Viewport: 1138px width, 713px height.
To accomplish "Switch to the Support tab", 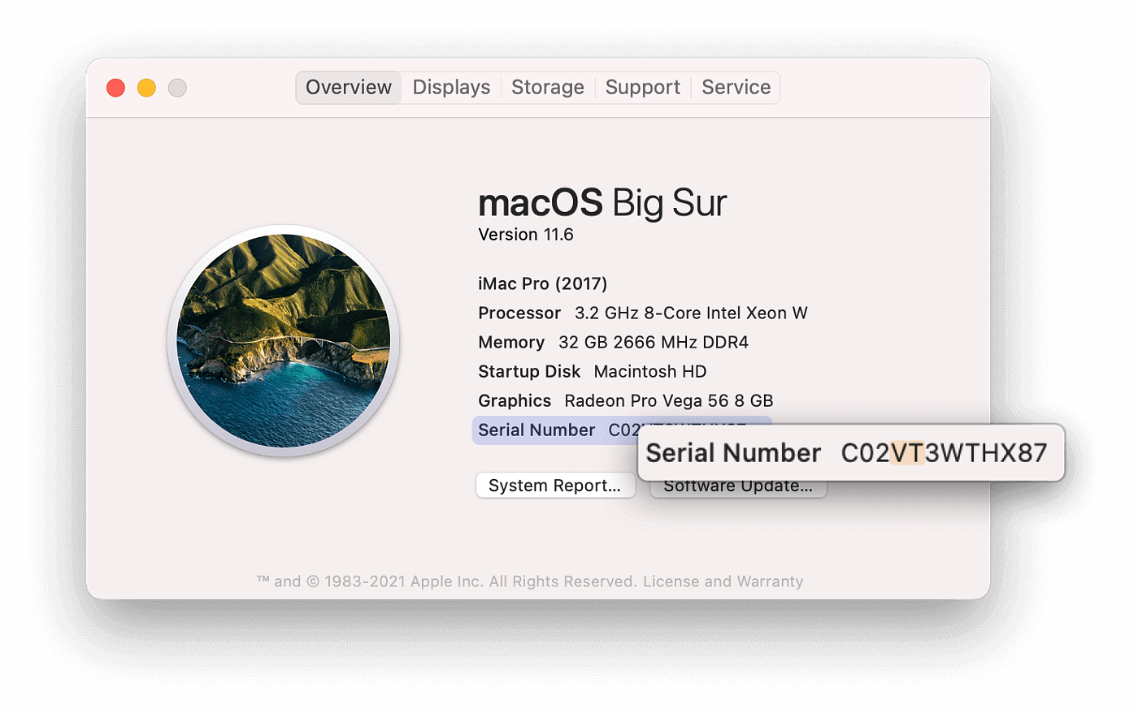I will 642,87.
